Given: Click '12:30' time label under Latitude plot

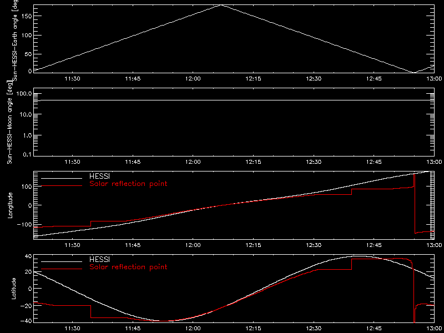Looking at the screenshot, I should pyautogui.click(x=314, y=328).
